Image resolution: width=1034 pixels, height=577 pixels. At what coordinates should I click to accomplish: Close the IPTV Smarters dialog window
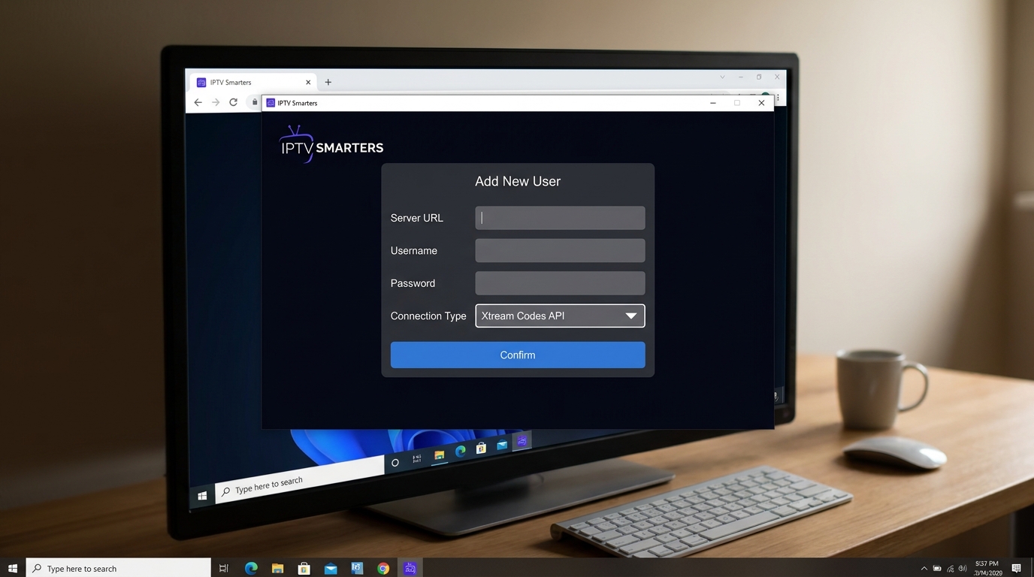[x=761, y=103]
